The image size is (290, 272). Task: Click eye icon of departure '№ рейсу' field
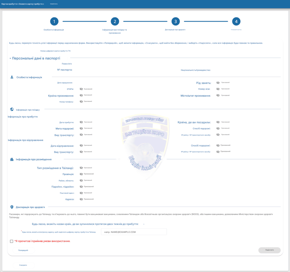[x=218, y=152]
